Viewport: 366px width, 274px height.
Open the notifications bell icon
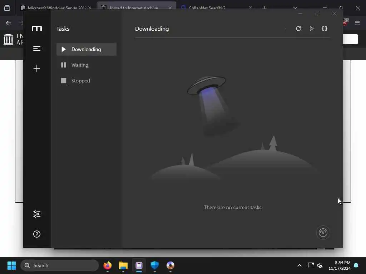[356, 265]
